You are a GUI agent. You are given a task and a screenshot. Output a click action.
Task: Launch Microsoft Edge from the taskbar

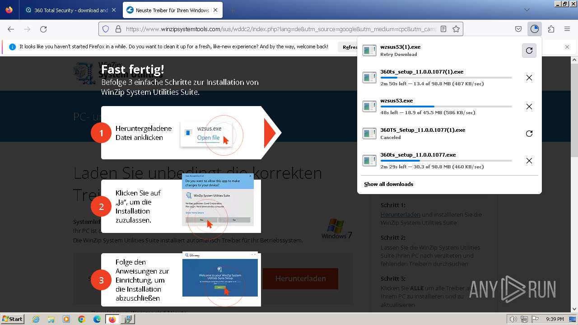[97, 319]
